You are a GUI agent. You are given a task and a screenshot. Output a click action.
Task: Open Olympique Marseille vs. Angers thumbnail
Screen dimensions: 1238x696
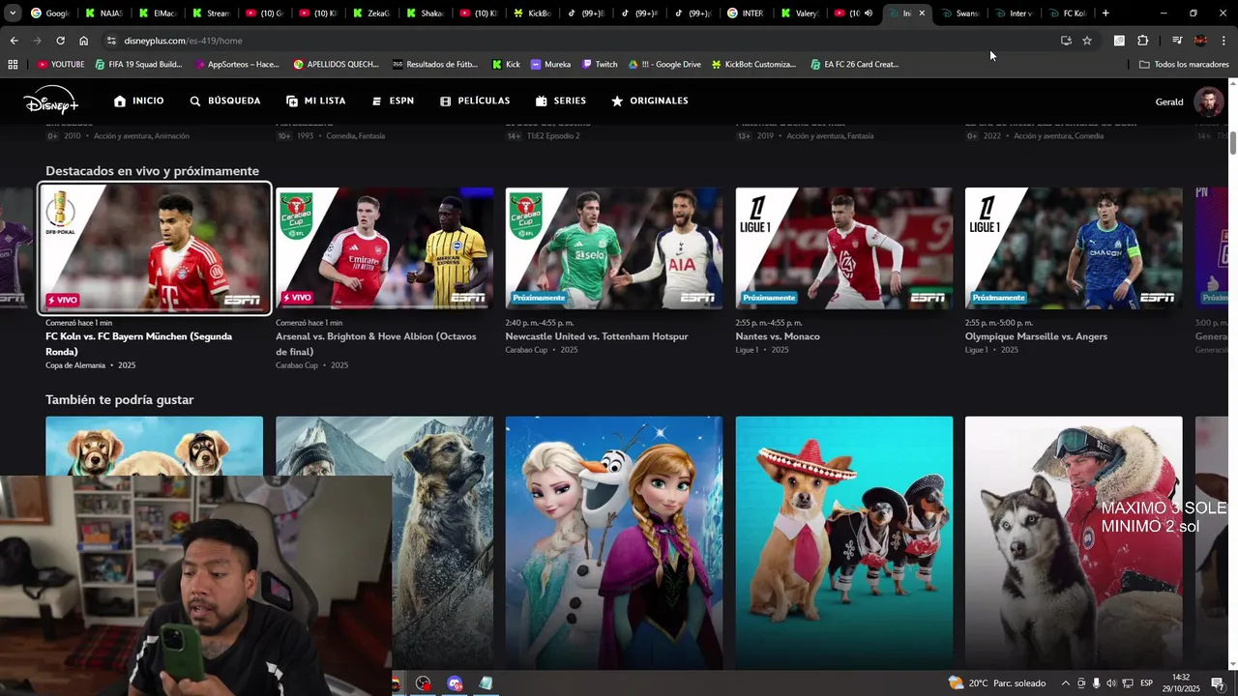(x=1074, y=248)
